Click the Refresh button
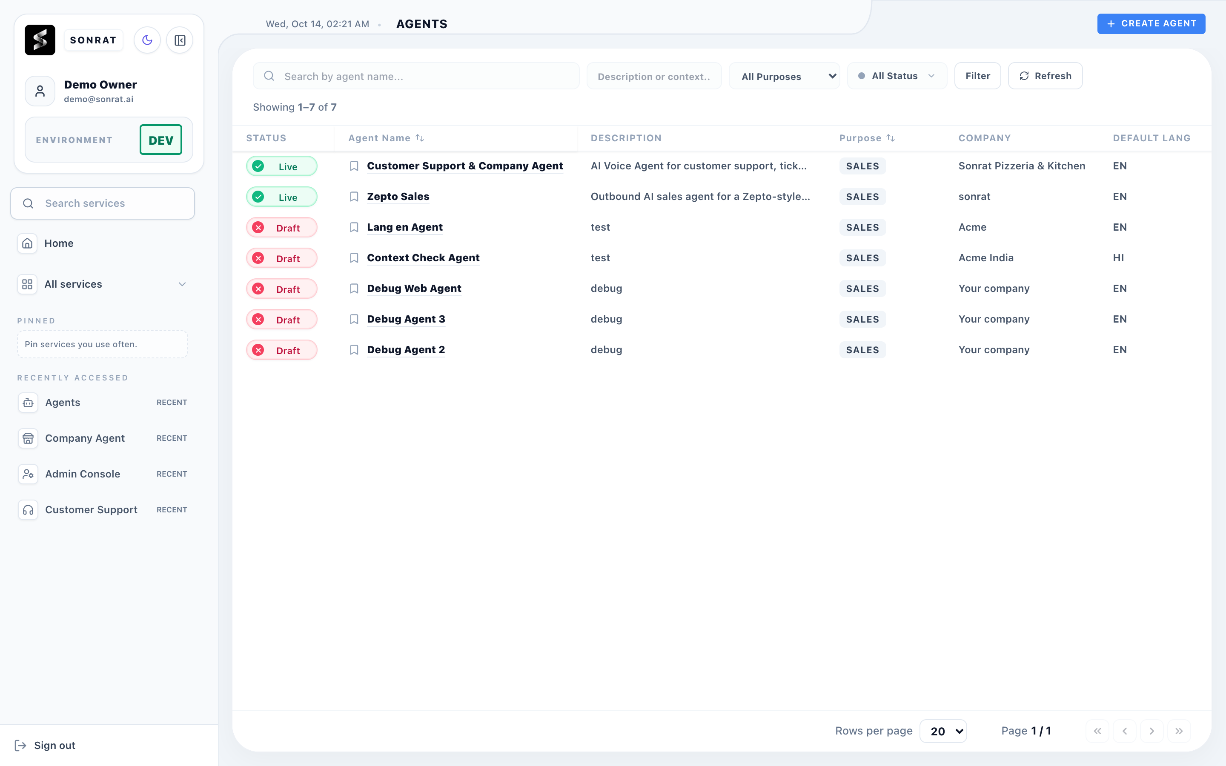The image size is (1226, 766). pyautogui.click(x=1045, y=76)
